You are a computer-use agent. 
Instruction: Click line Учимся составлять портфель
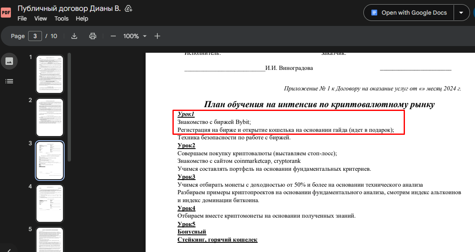tap(274, 169)
